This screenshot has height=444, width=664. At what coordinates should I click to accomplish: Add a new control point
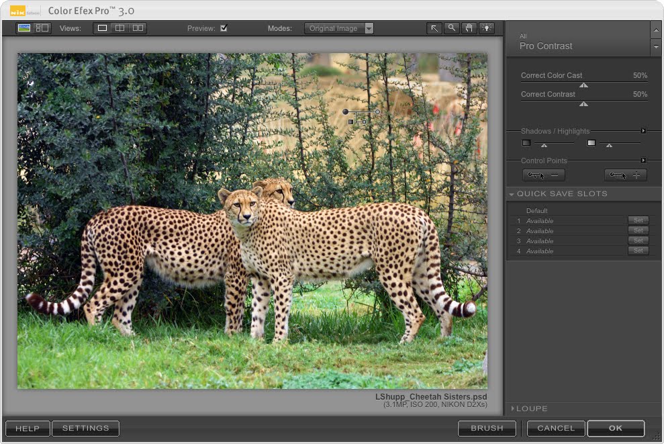pyautogui.click(x=625, y=175)
